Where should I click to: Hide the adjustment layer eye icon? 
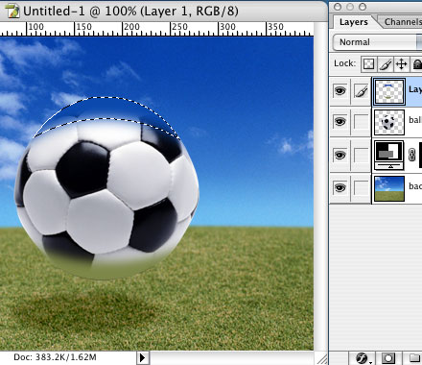click(340, 155)
